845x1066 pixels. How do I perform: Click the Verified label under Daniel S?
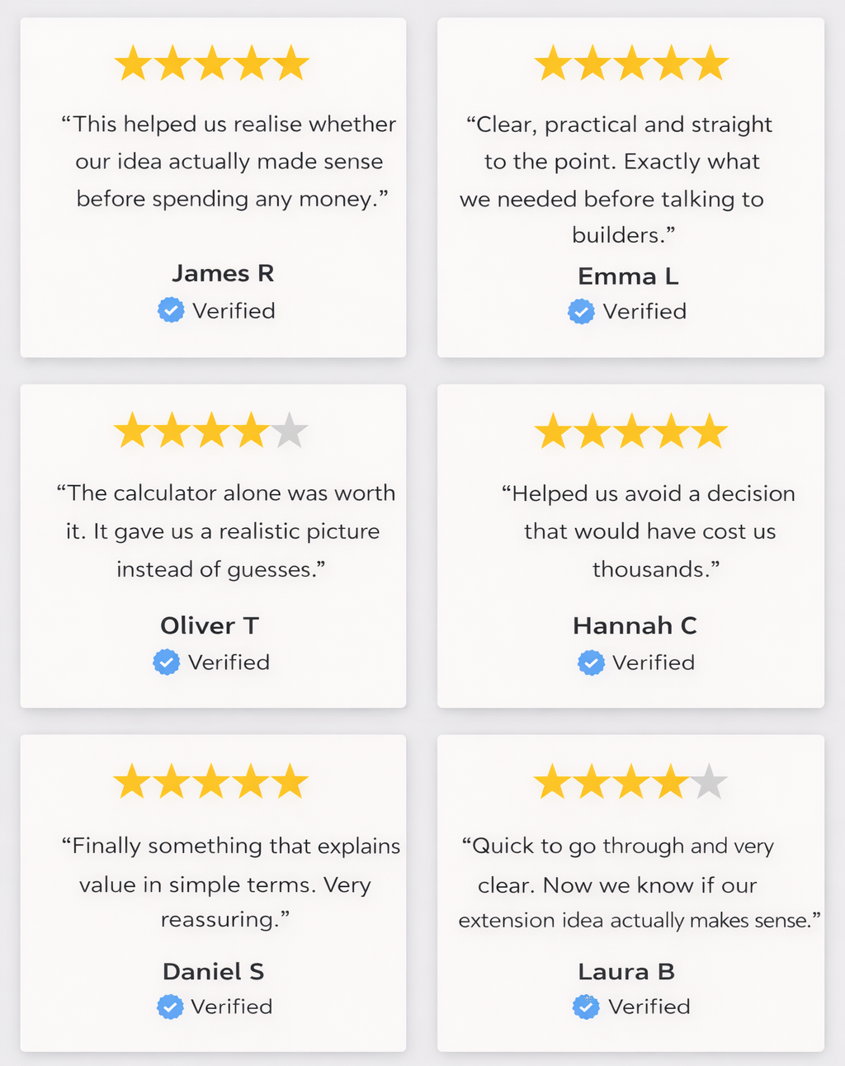pyautogui.click(x=231, y=1007)
